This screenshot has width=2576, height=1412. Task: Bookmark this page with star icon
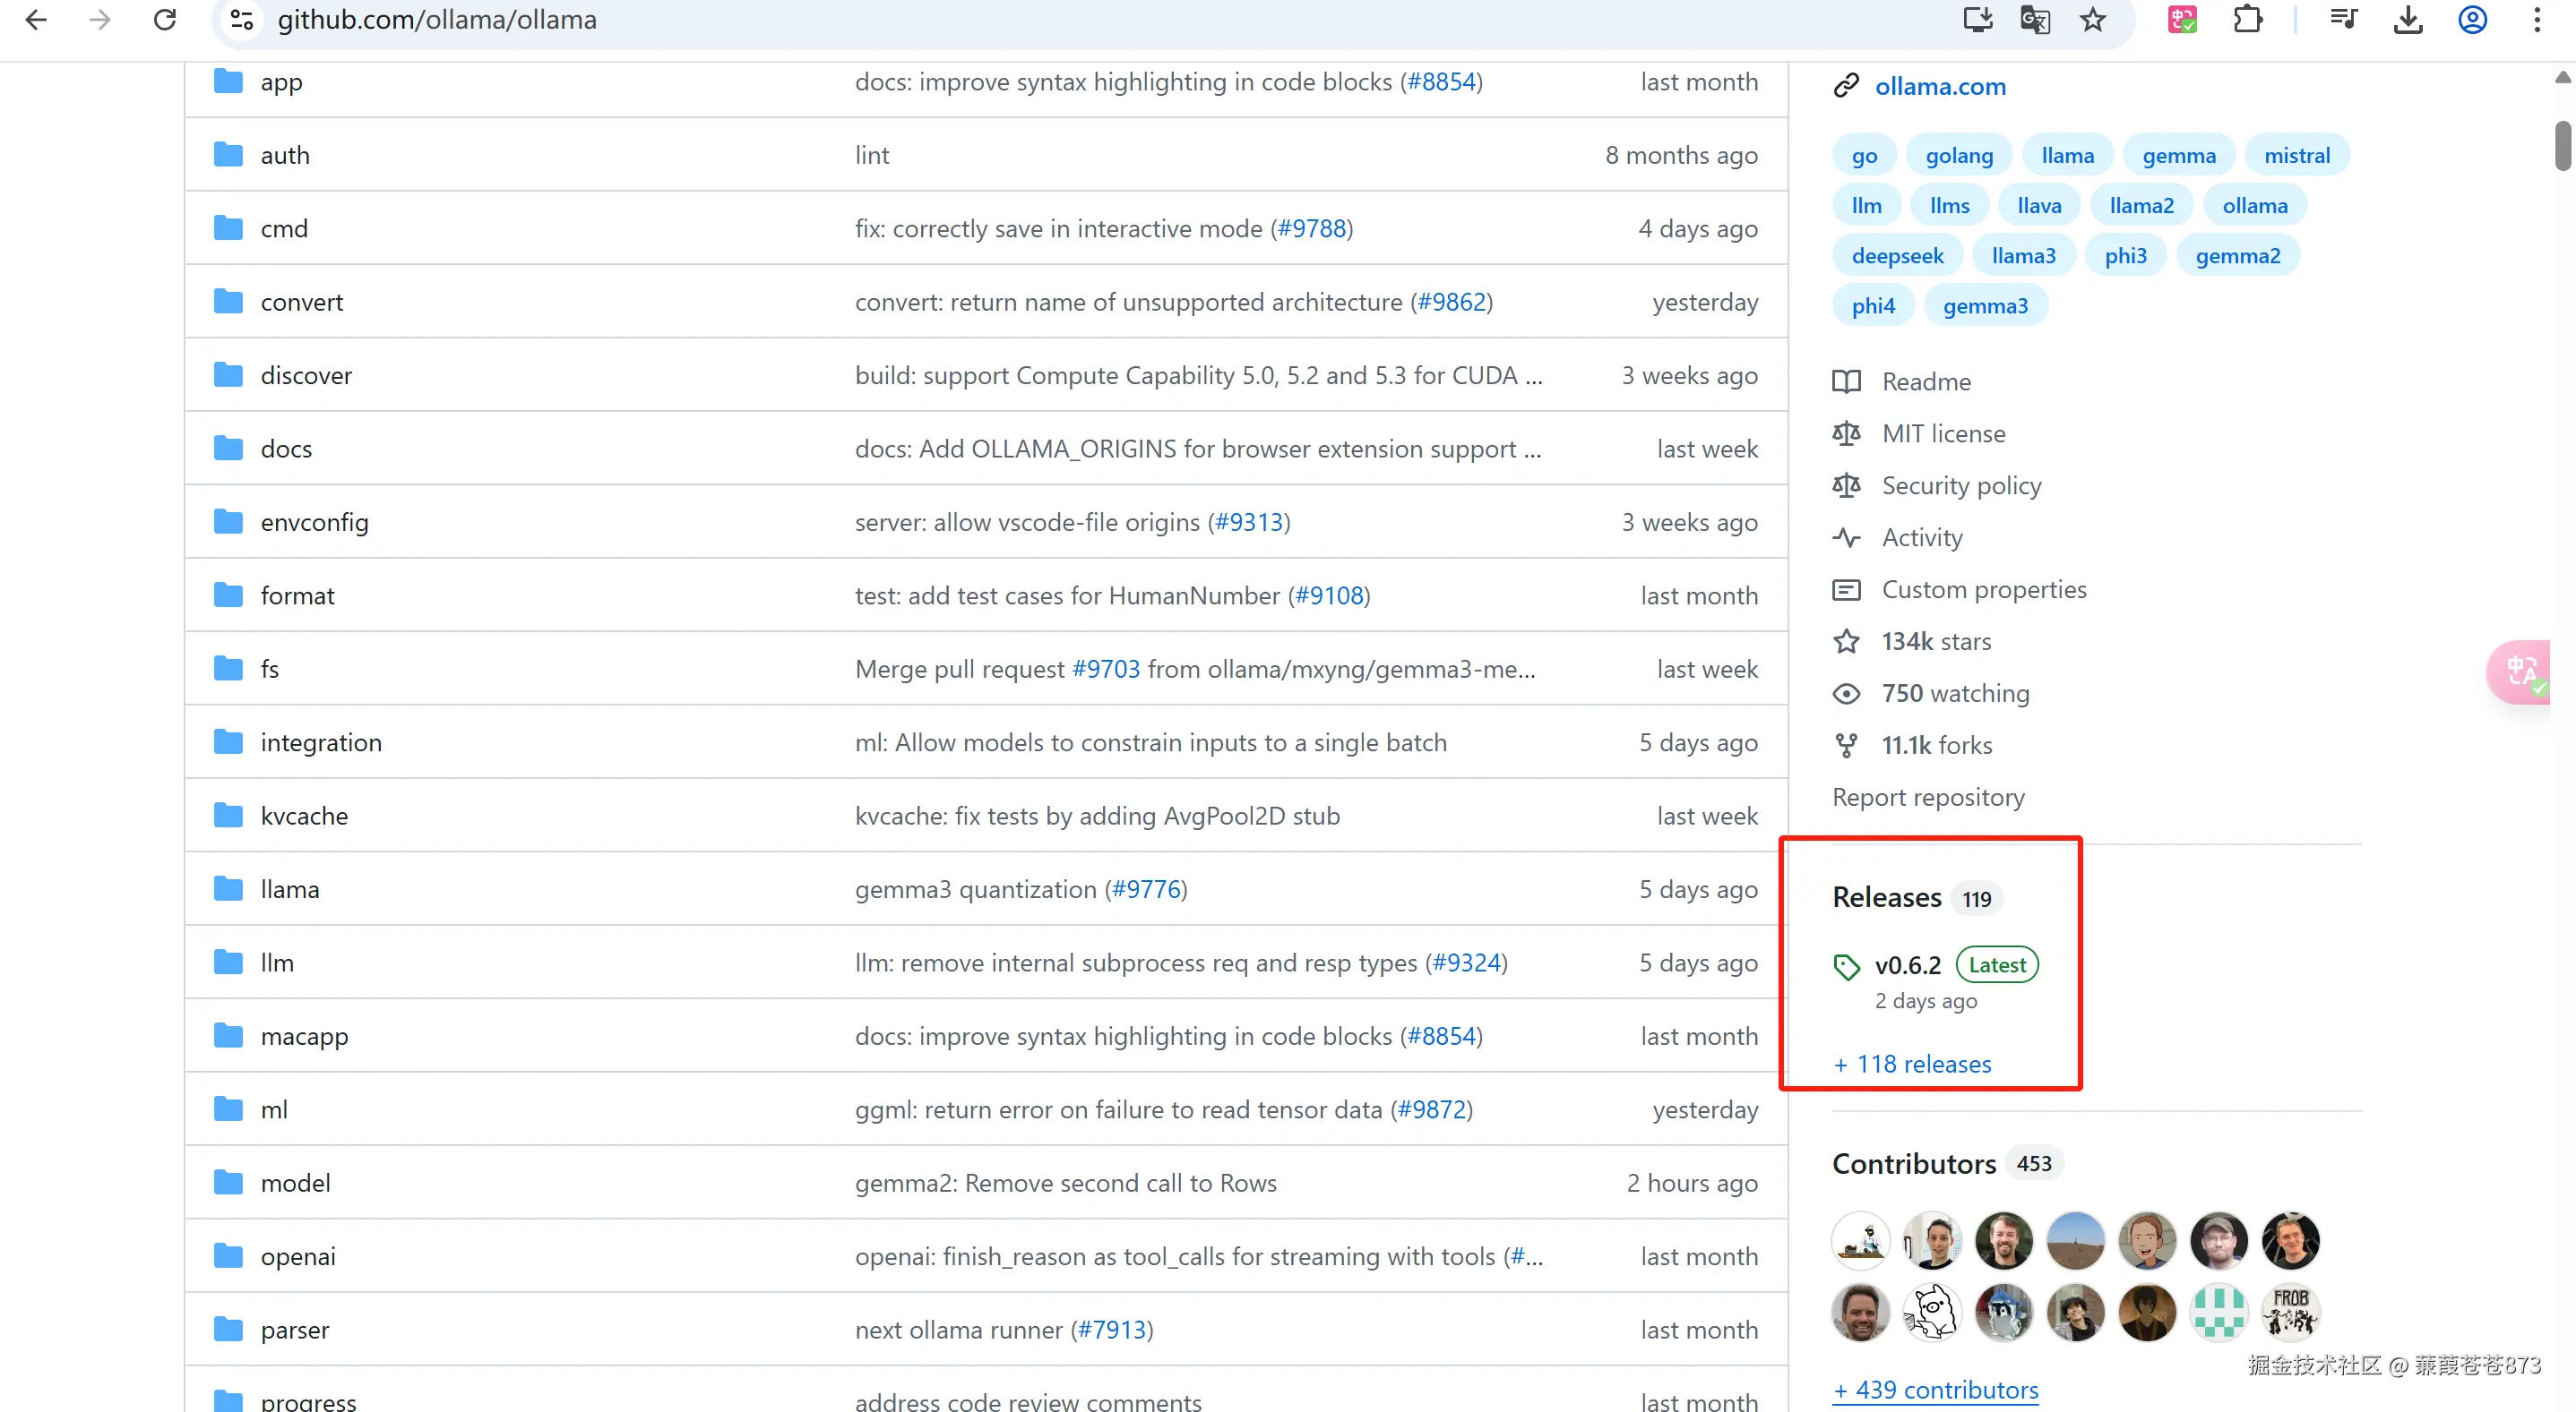click(2092, 20)
